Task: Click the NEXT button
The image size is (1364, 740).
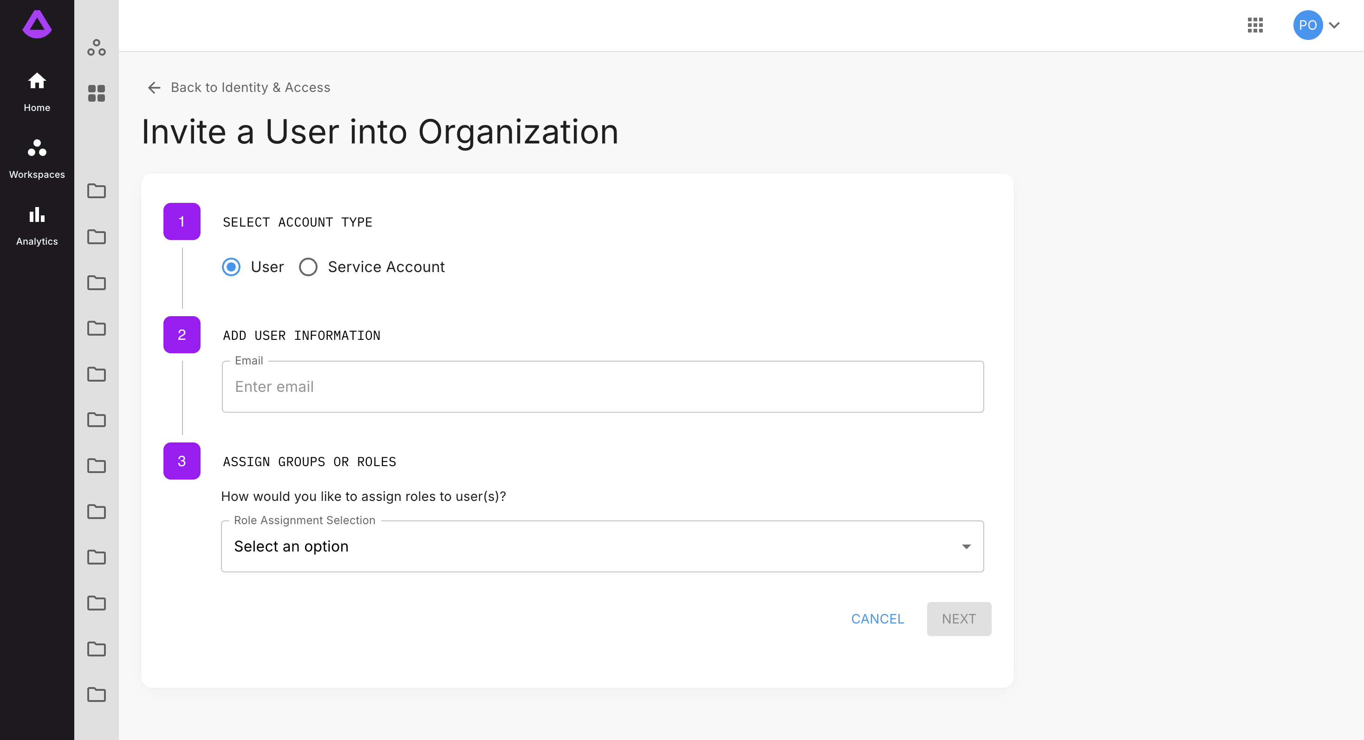Action: [x=959, y=619]
